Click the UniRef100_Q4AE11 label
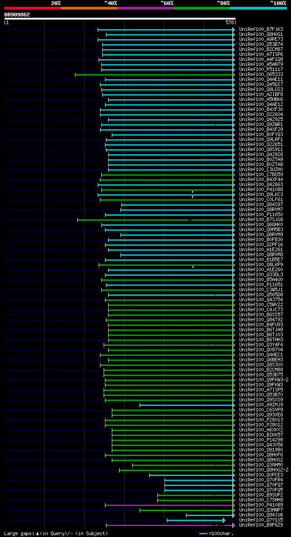Screen dimensions: 291x537 pos(261,80)
